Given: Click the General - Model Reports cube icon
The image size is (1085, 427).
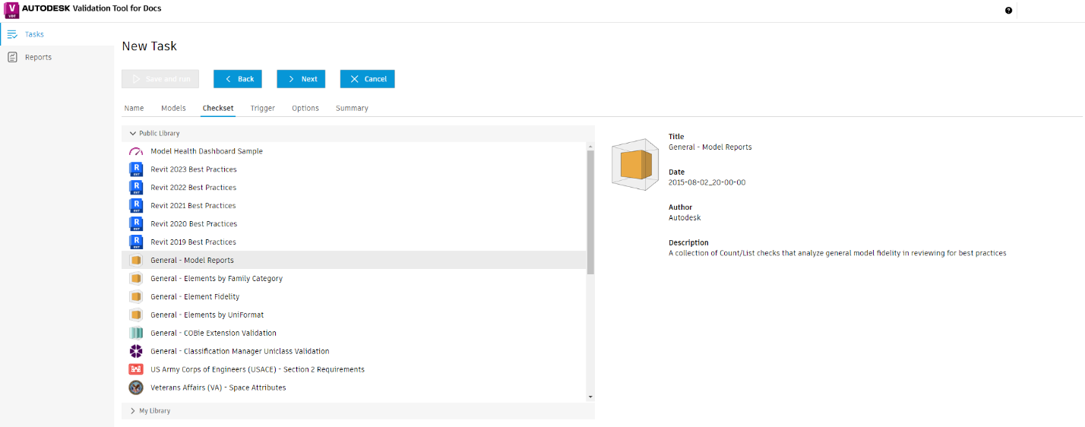Looking at the screenshot, I should [136, 261].
